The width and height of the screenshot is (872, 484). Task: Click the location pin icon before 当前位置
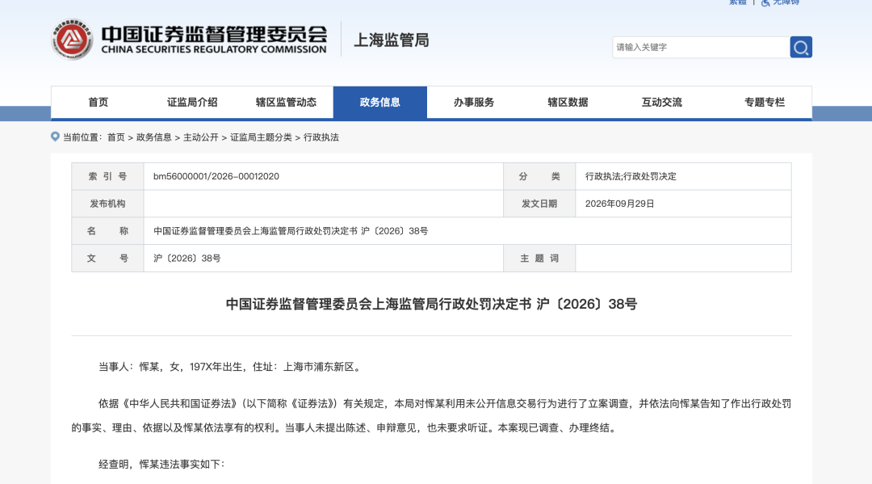tap(55, 137)
